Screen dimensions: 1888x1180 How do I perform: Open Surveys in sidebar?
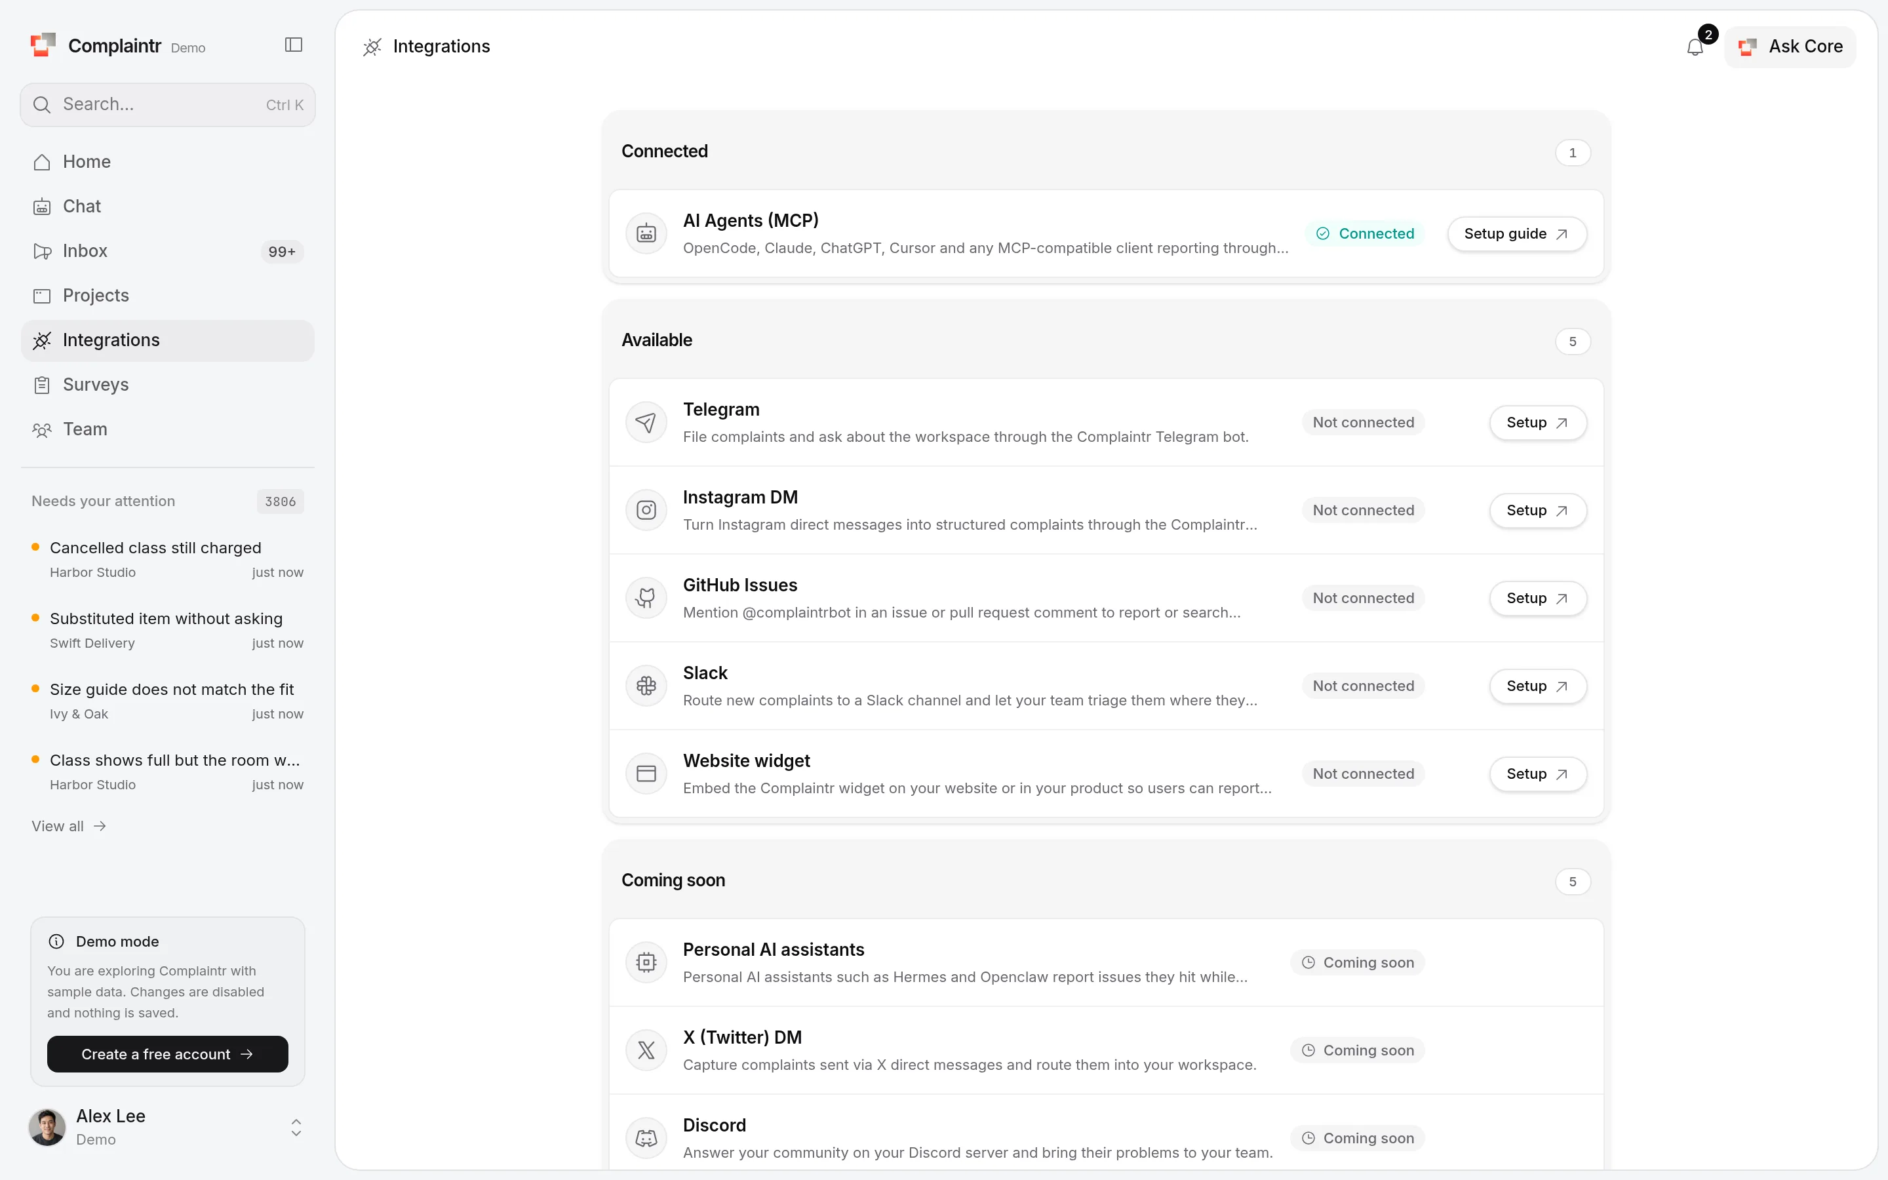[168, 385]
